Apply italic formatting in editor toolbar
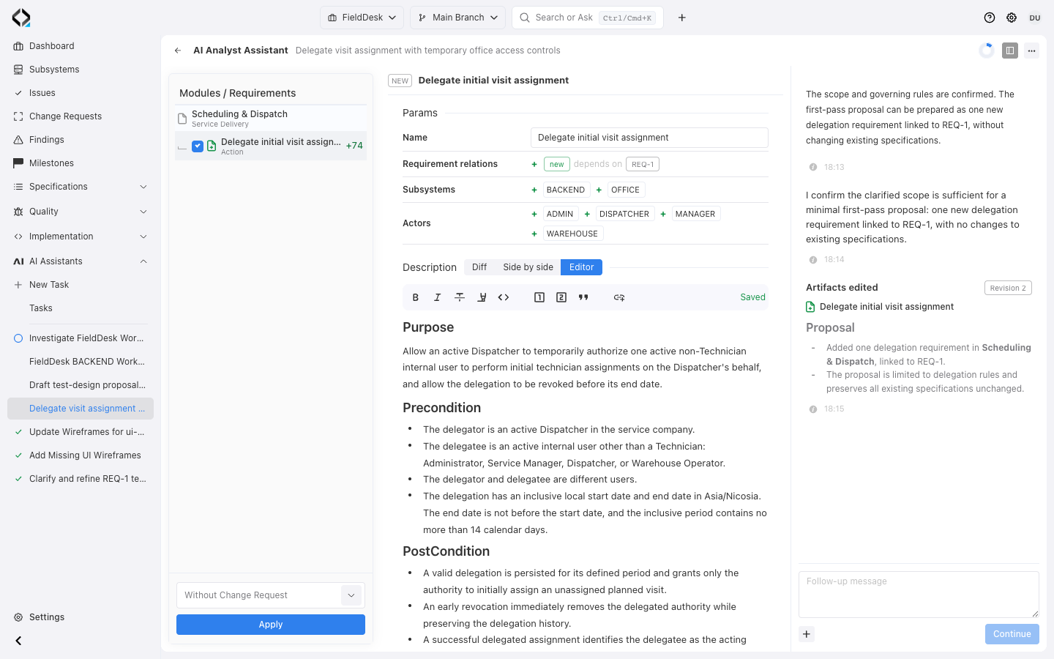Image resolution: width=1054 pixels, height=659 pixels. coord(438,297)
